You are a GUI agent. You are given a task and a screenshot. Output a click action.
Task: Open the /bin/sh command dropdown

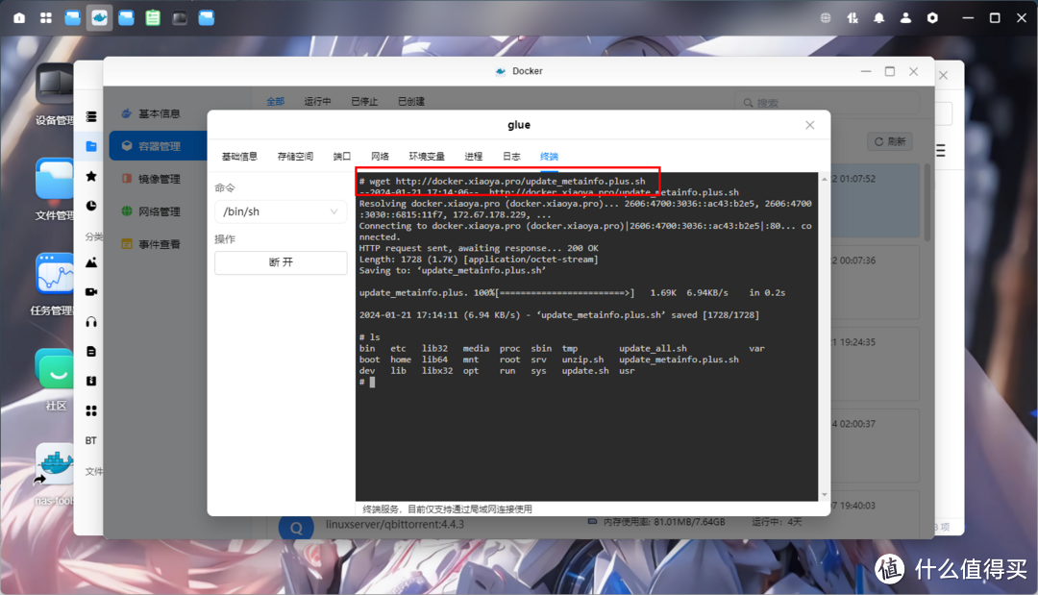[280, 211]
